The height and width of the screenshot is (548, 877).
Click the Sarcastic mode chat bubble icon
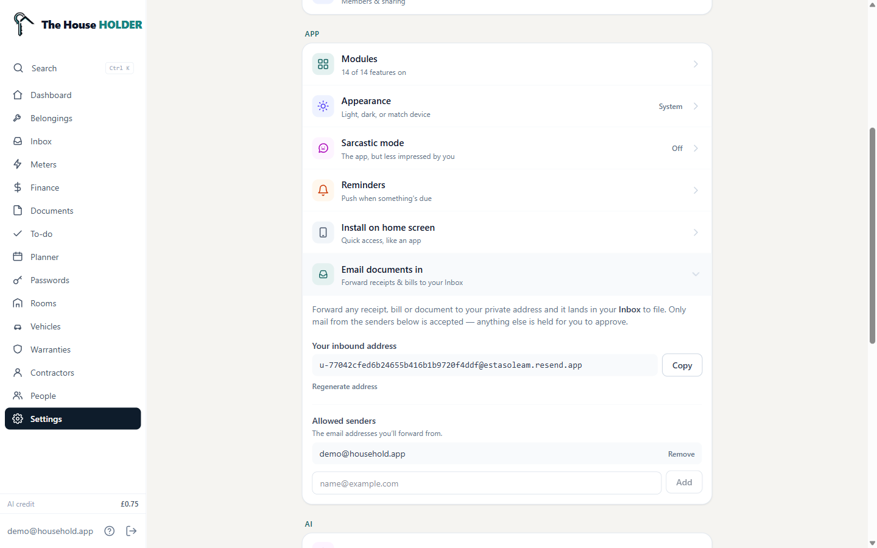click(323, 148)
